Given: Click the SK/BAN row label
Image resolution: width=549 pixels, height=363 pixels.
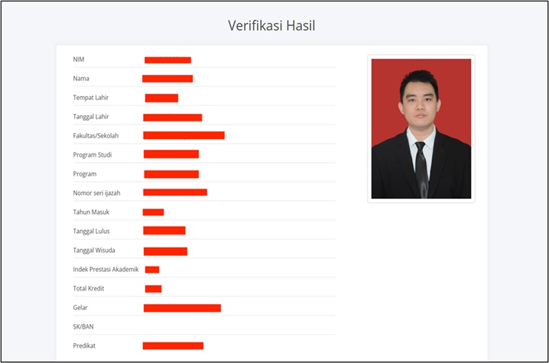Looking at the screenshot, I should coord(83,326).
